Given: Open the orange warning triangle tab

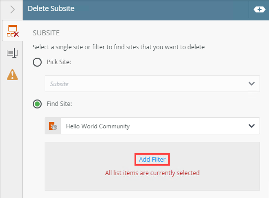Looking at the screenshot, I should tap(12, 75).
